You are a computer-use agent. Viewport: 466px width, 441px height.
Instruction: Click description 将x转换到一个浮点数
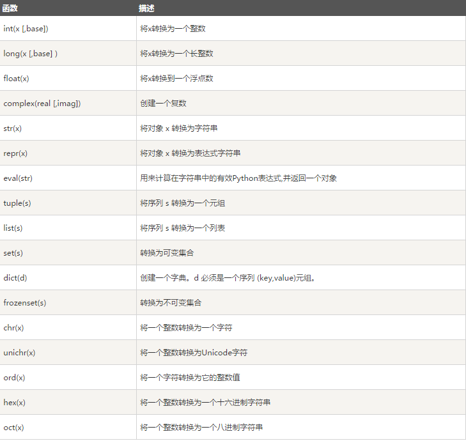177,79
